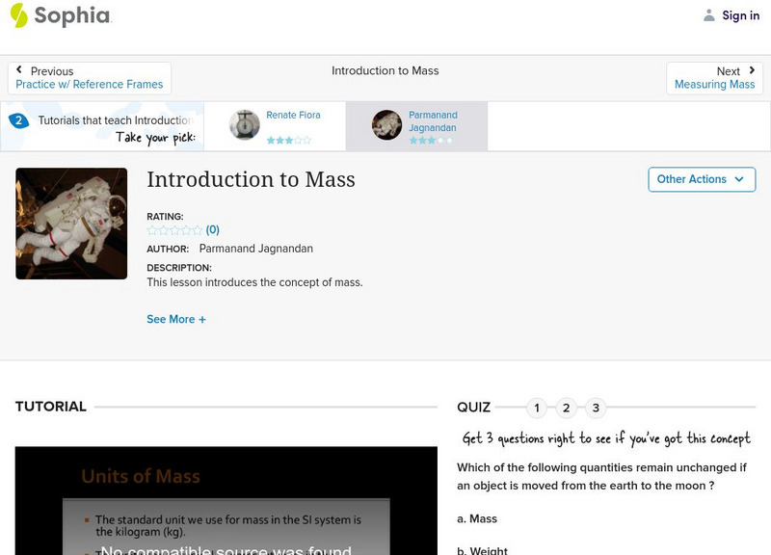771x555 pixels.
Task: Go to quiz question 1
Action: pos(537,408)
